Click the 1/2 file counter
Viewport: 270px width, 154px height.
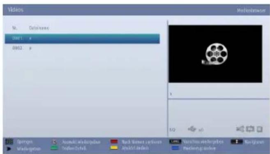coord(172,130)
